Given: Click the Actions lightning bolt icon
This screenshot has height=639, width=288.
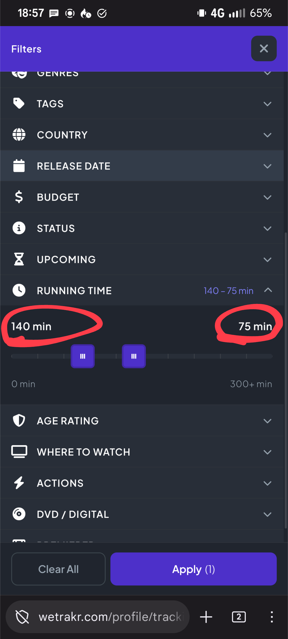Looking at the screenshot, I should (19, 483).
